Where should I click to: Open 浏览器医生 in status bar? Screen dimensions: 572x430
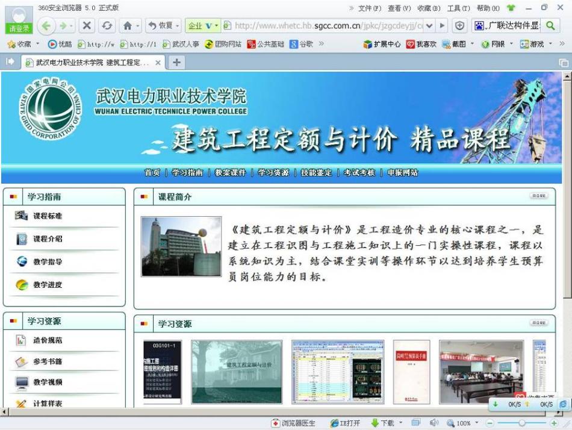click(x=293, y=423)
